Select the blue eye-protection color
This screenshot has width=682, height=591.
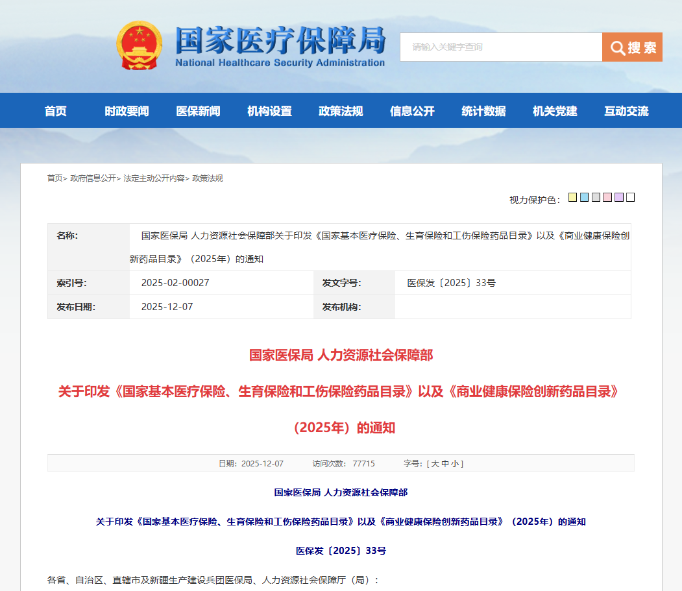[584, 197]
